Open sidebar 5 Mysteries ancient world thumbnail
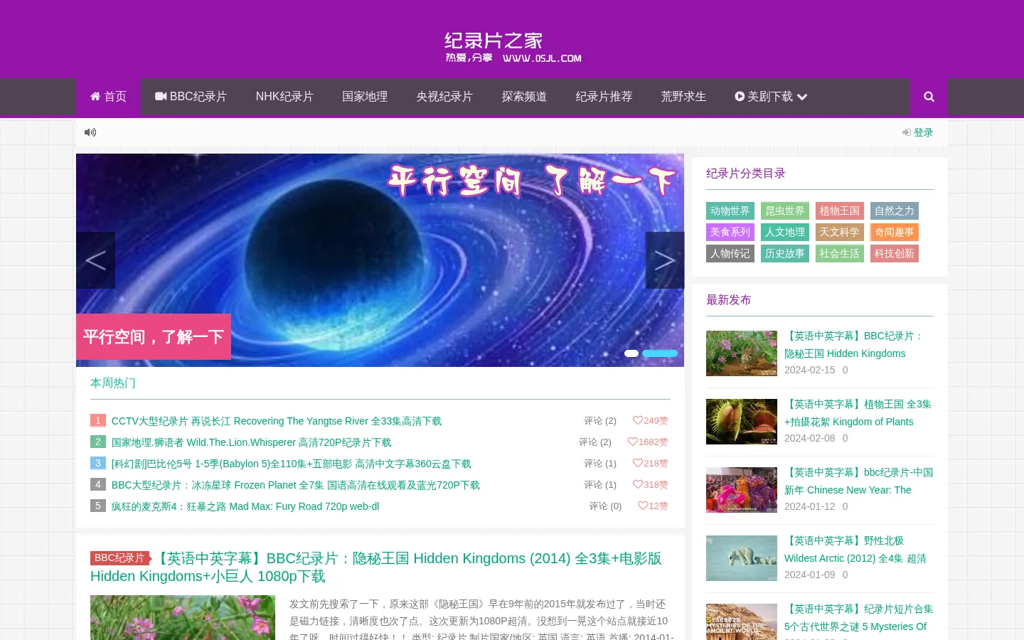 point(742,622)
